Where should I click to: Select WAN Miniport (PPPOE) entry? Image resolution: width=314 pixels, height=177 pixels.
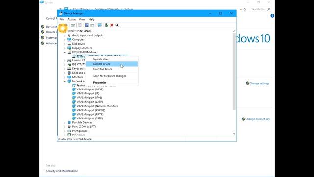(90, 110)
